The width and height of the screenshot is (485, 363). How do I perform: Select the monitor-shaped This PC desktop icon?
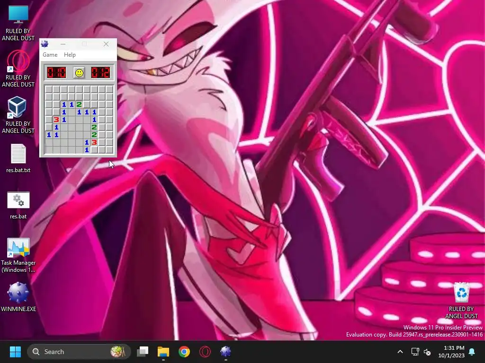point(18,23)
